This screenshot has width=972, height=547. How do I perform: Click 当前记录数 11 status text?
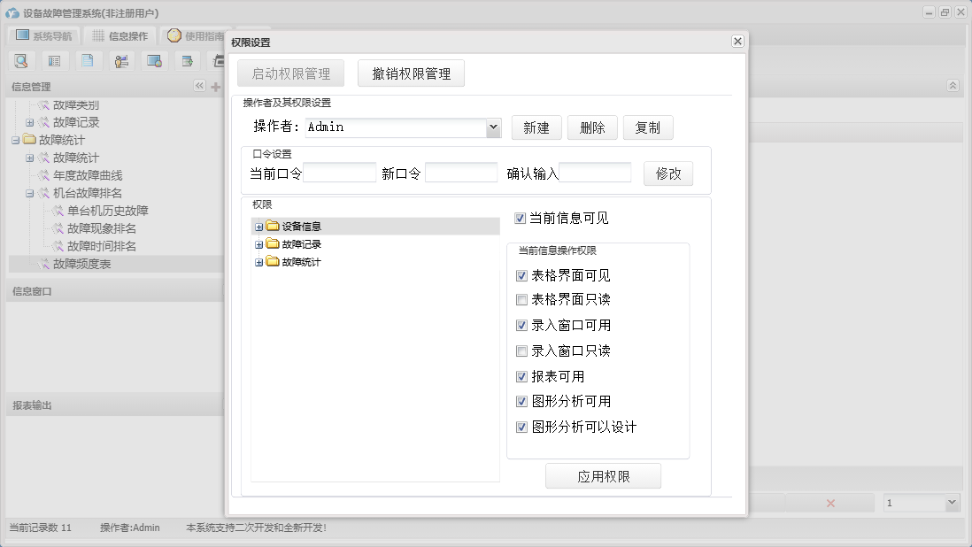click(x=41, y=528)
